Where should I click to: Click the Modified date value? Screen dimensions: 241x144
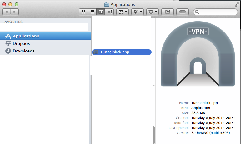coord(213,123)
